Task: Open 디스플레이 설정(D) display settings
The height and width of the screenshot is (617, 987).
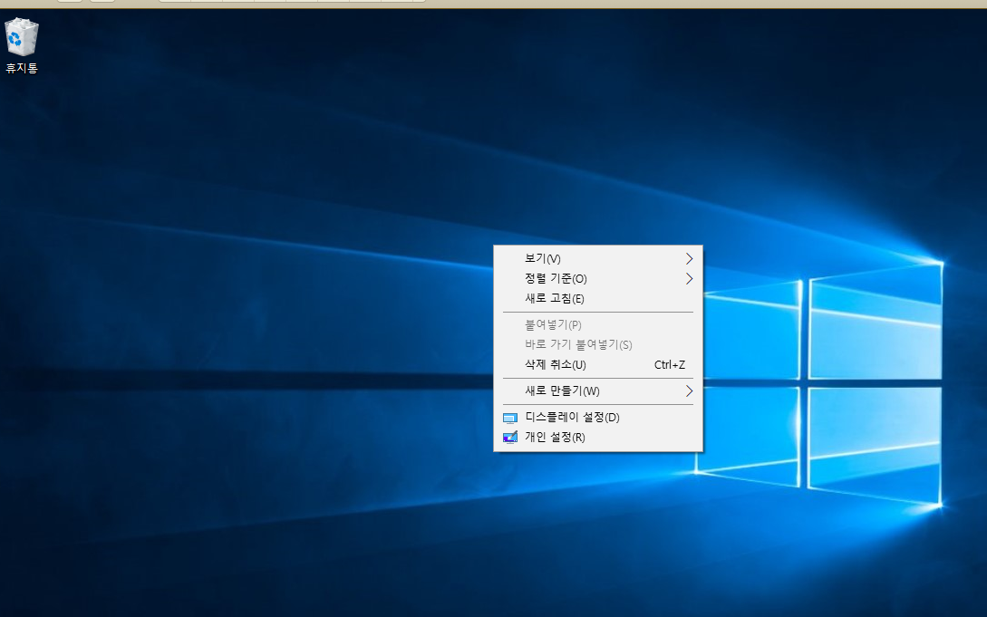Action: tap(572, 418)
